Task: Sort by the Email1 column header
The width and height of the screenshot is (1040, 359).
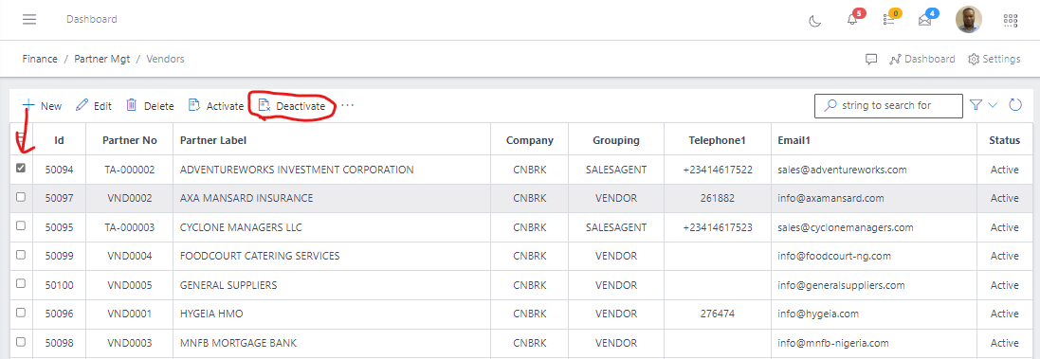Action: pyautogui.click(x=873, y=140)
